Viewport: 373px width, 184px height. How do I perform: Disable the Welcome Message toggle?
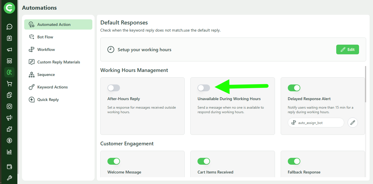pyautogui.click(x=114, y=161)
